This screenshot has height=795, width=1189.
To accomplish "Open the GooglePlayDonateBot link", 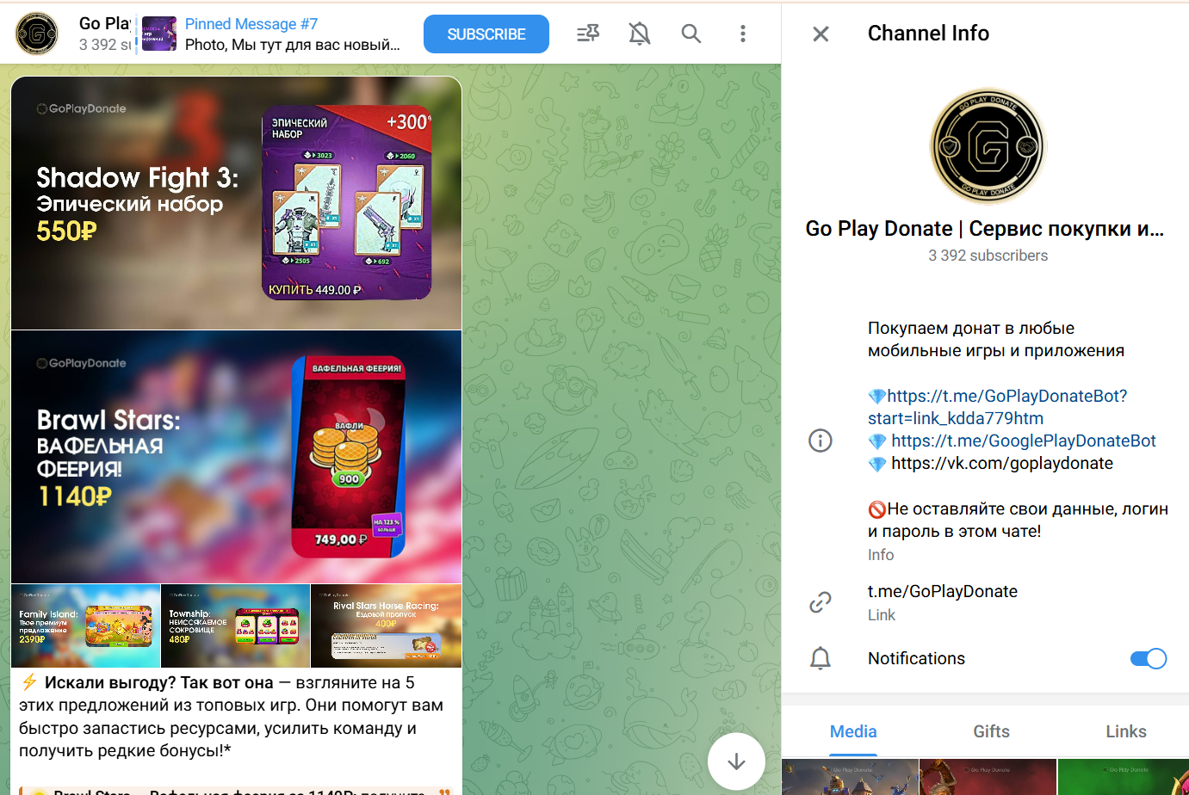I will pos(1023,441).
